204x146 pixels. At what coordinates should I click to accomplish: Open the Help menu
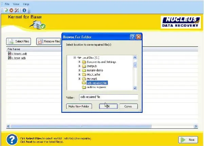click(x=26, y=4)
